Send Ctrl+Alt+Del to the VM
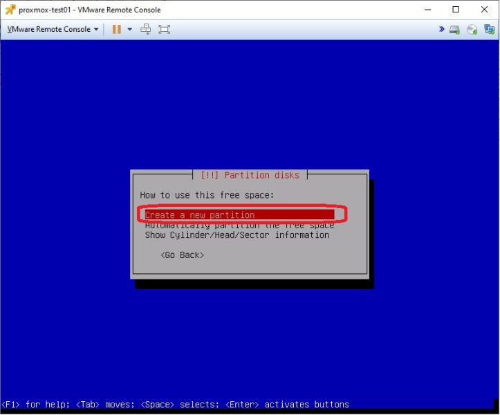The image size is (500, 415). pos(146,29)
